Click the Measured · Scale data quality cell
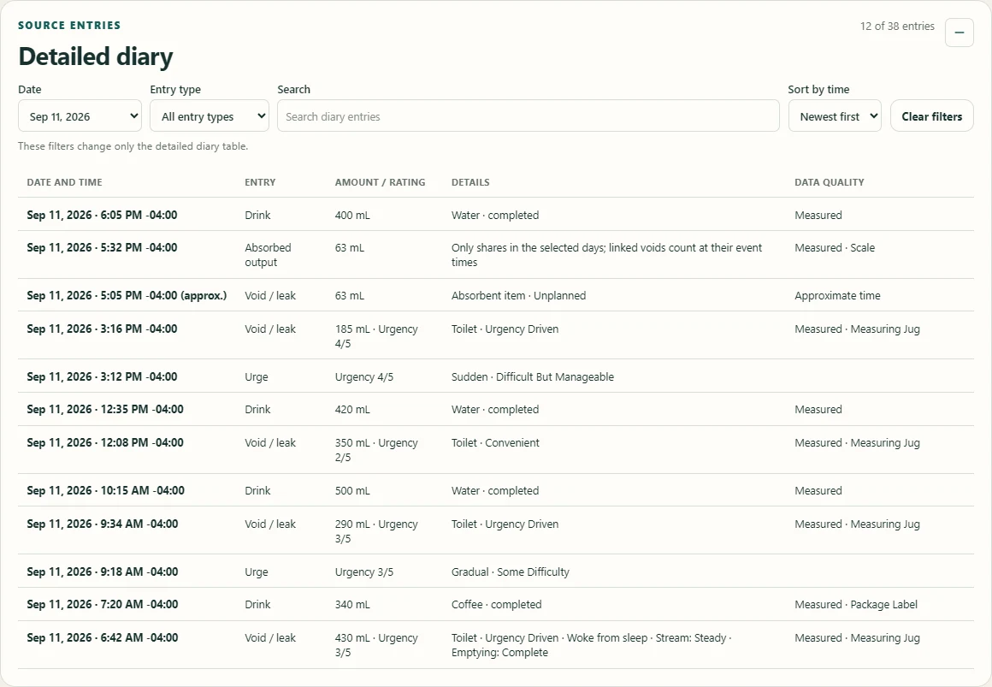This screenshot has width=992, height=687. 835,247
